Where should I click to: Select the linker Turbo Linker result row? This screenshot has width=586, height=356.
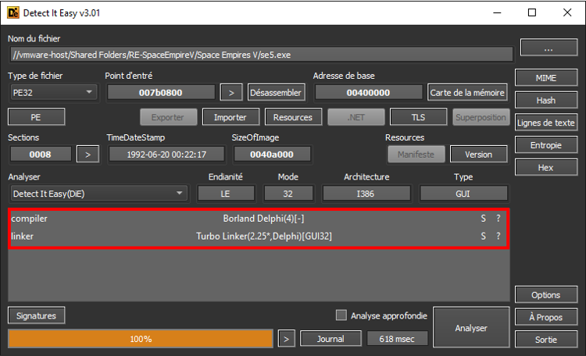point(259,236)
